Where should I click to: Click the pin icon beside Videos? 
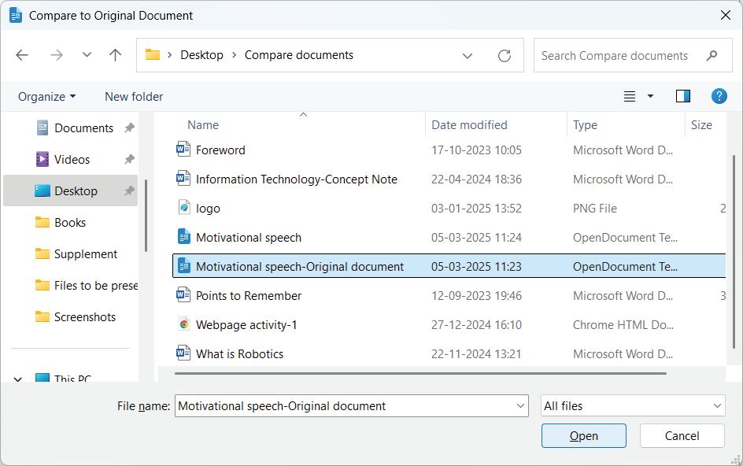coord(129,159)
